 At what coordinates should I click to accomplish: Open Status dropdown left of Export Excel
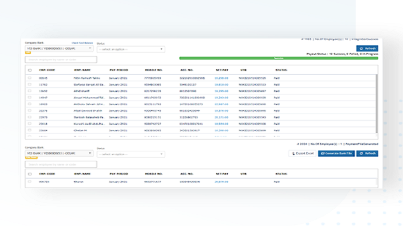131,154
